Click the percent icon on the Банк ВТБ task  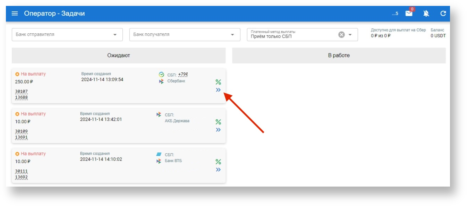(218, 162)
